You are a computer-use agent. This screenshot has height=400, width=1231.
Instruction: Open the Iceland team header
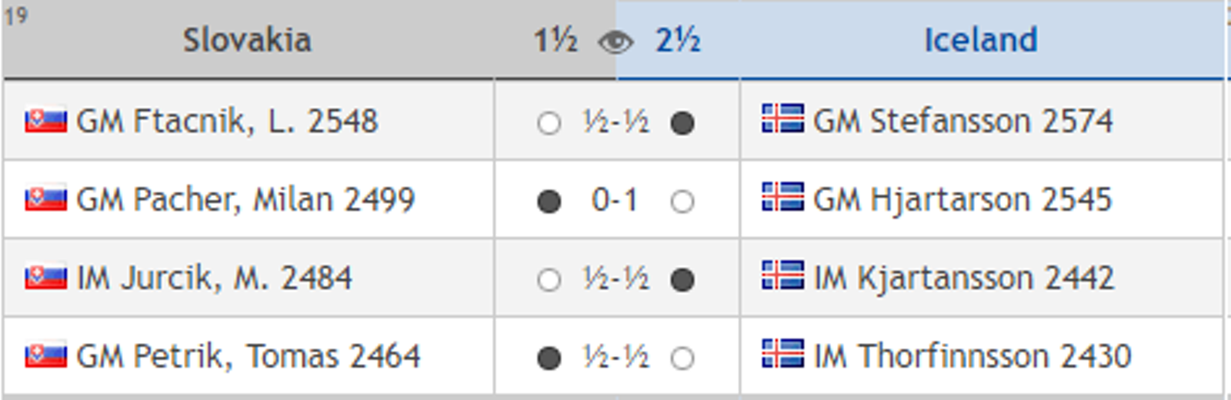point(981,40)
